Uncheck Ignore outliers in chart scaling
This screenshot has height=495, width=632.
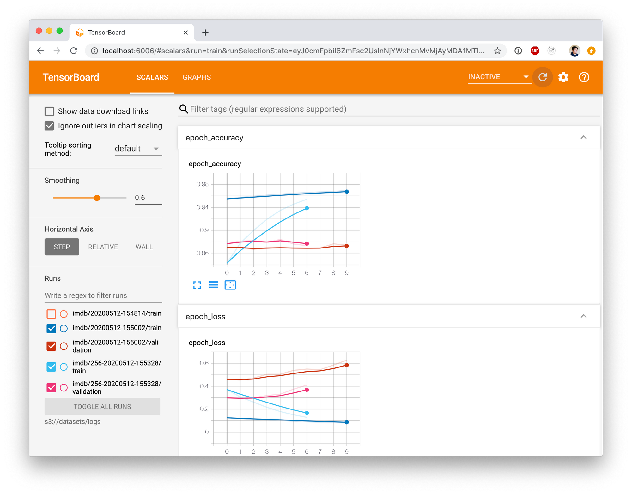click(x=49, y=126)
